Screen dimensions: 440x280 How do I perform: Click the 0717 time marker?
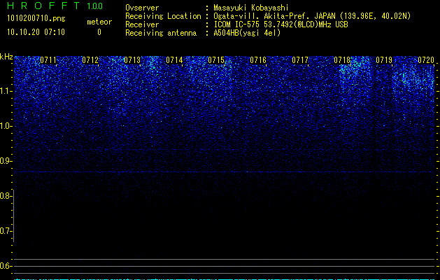click(300, 60)
